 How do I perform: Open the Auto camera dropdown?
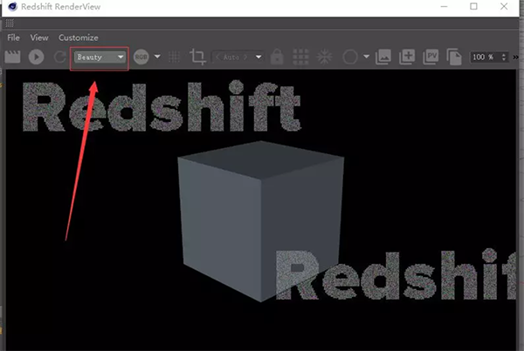[x=238, y=57]
